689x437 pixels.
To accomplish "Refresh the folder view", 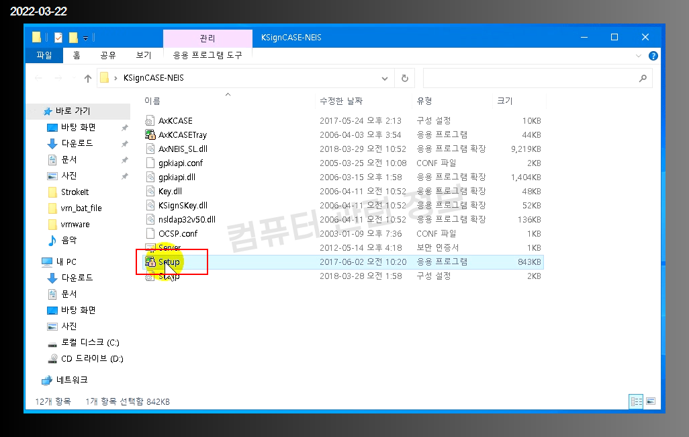I will [x=405, y=79].
